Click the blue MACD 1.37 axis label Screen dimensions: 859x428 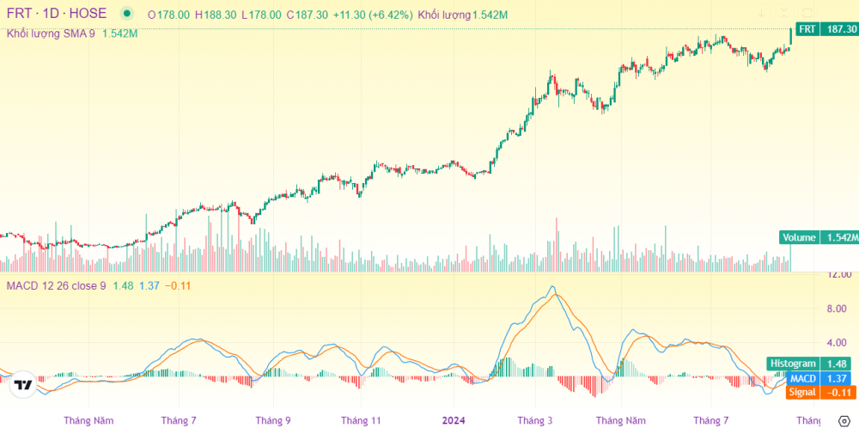pyautogui.click(x=819, y=378)
